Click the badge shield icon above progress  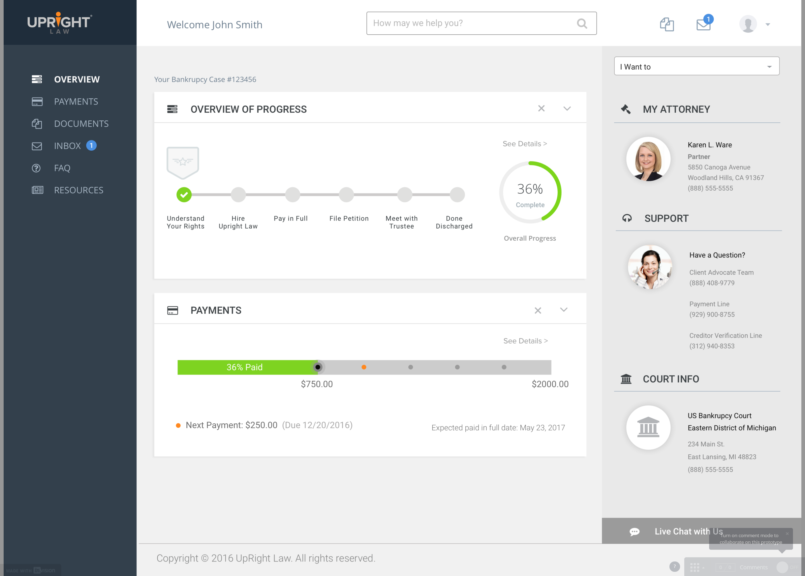(x=183, y=162)
